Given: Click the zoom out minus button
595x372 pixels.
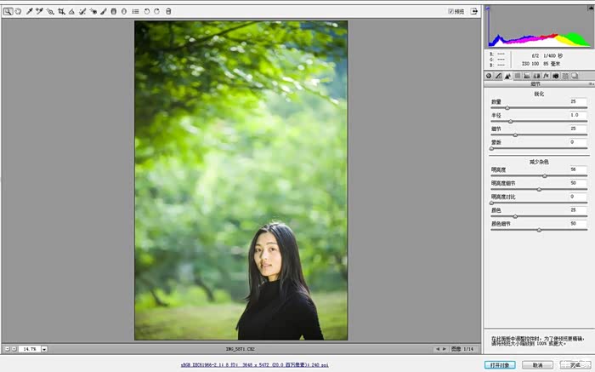Looking at the screenshot, I should coord(7,349).
